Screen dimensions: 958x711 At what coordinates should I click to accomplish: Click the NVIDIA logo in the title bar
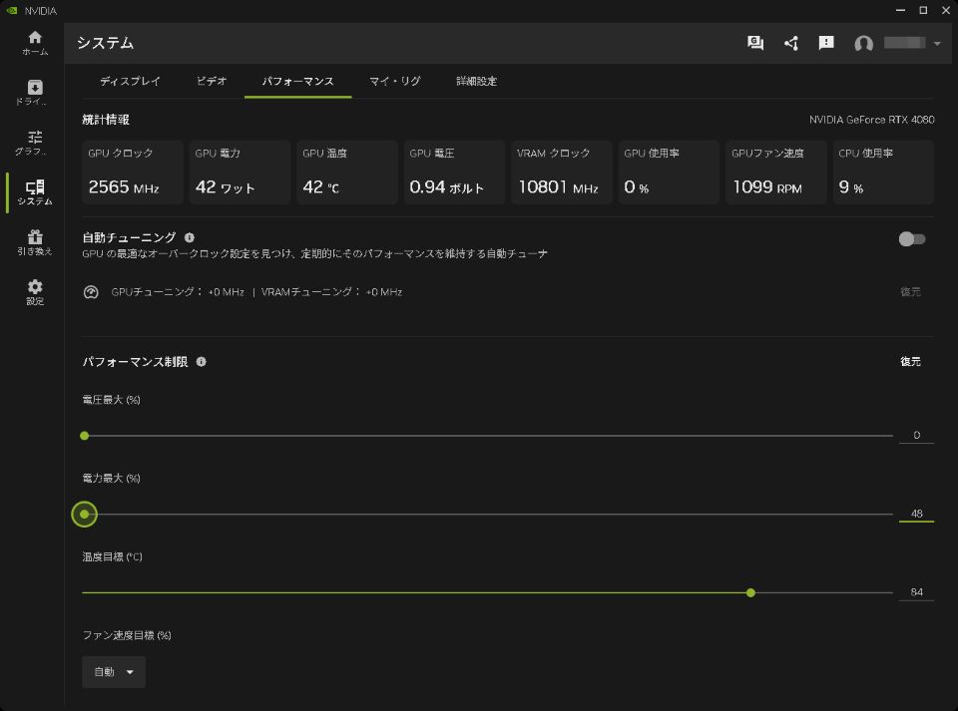pos(12,10)
